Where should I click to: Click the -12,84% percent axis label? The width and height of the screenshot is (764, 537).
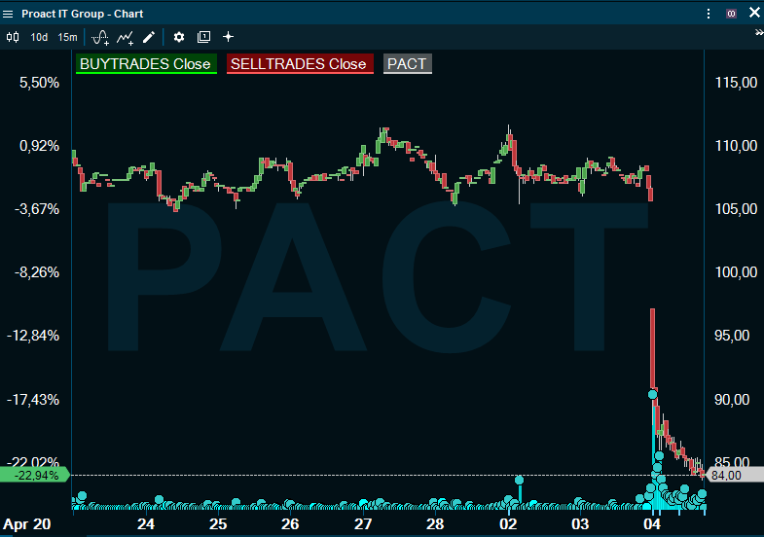click(33, 336)
